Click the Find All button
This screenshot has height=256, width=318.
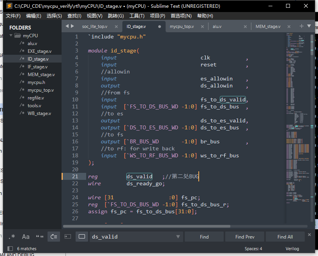pyautogui.click(x=285, y=237)
